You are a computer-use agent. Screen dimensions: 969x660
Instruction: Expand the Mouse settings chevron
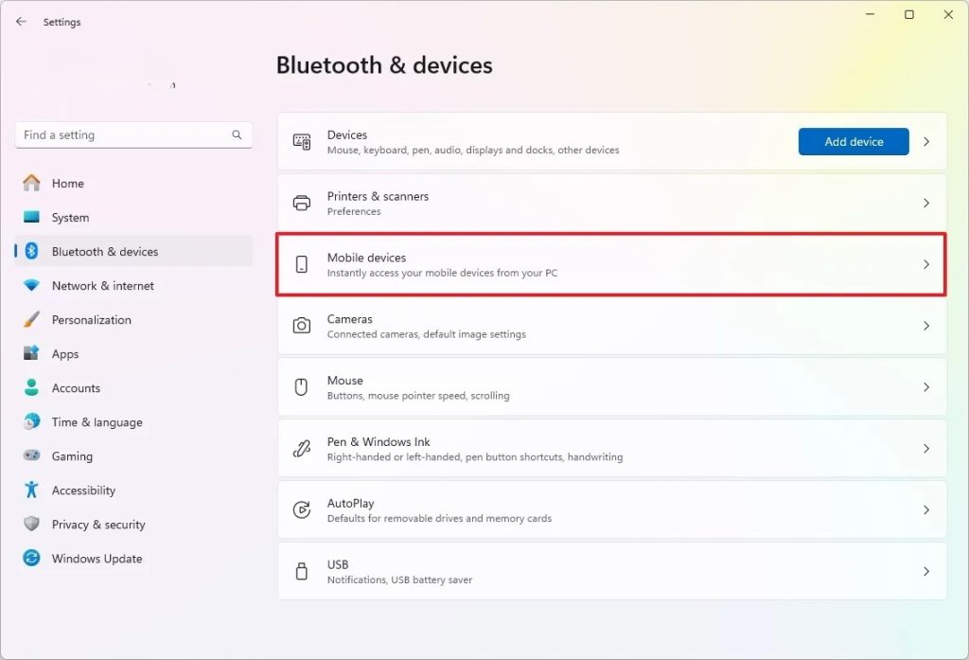(x=926, y=386)
